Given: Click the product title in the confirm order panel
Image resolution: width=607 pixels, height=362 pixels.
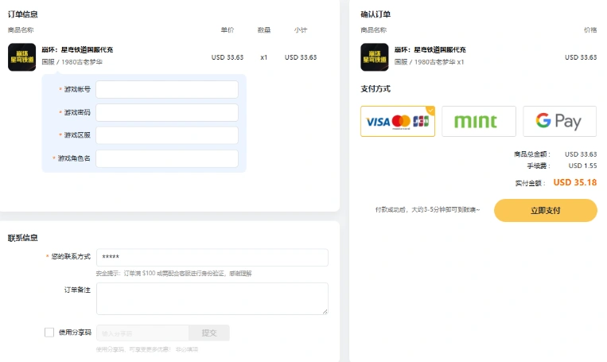Looking at the screenshot, I should click(430, 49).
